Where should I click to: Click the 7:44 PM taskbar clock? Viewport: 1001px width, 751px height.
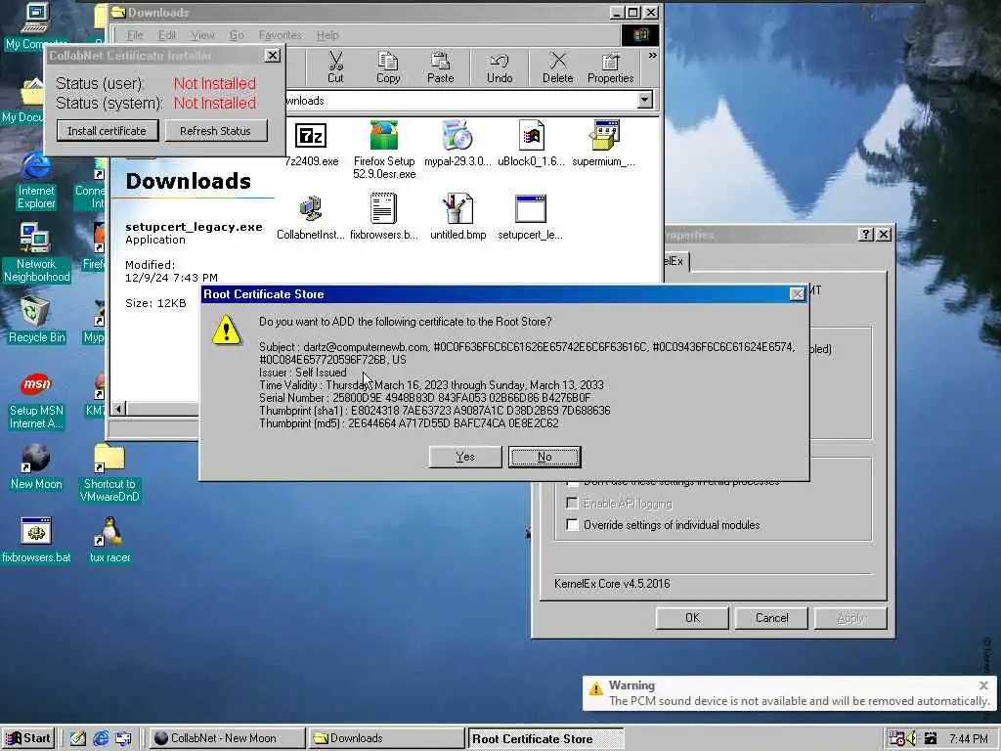pyautogui.click(x=968, y=739)
